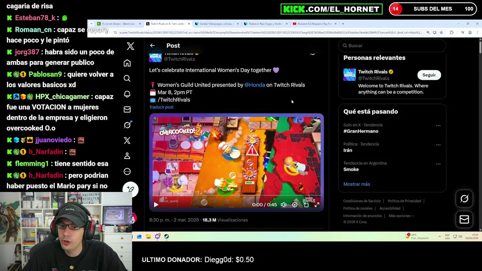The height and width of the screenshot is (271, 482).
Task: Open browser extensions puzzle icon
Action: click(451, 33)
